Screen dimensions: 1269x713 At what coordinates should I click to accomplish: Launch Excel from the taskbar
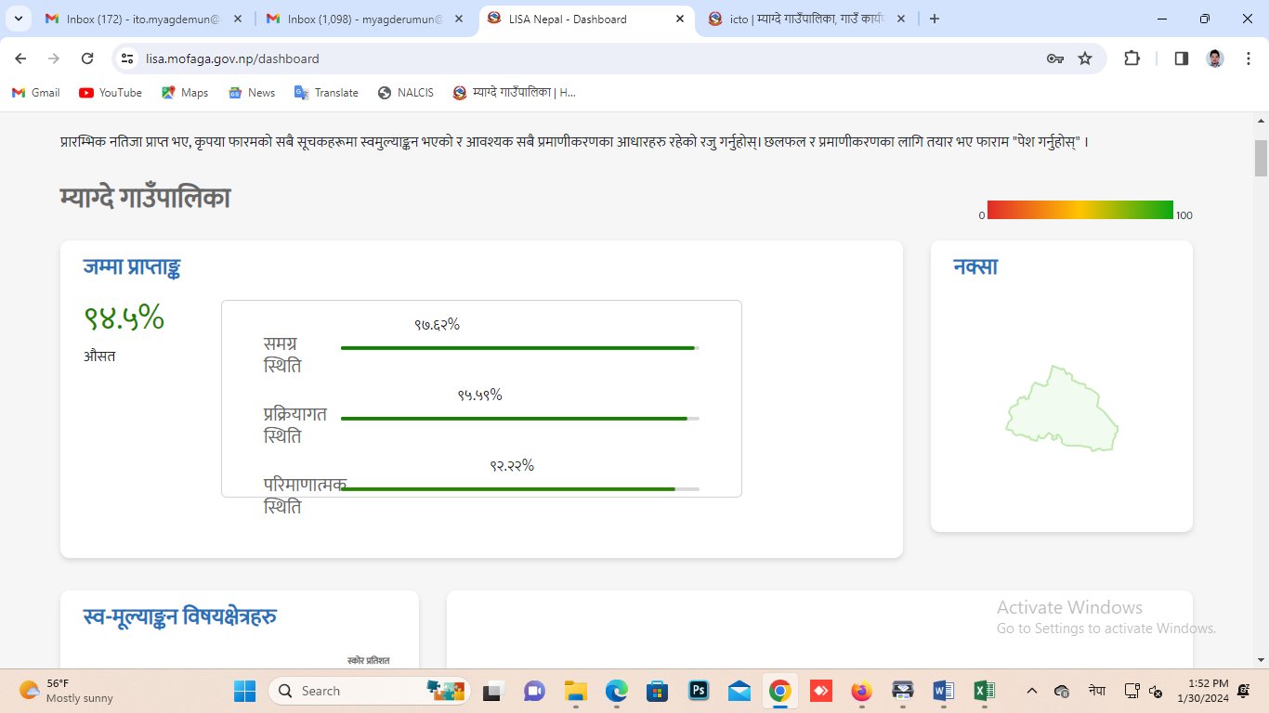coord(984,691)
